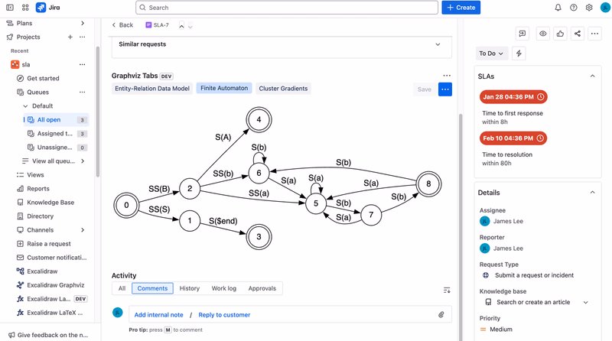This screenshot has width=612, height=341.
Task: Open the Work log tab
Action: pos(224,288)
